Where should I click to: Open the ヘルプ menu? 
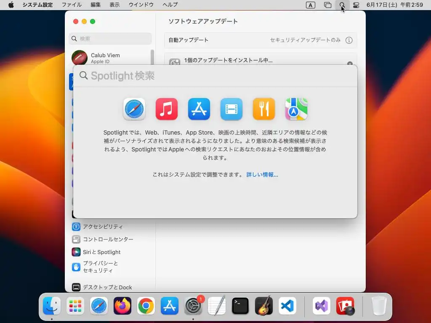point(170,5)
